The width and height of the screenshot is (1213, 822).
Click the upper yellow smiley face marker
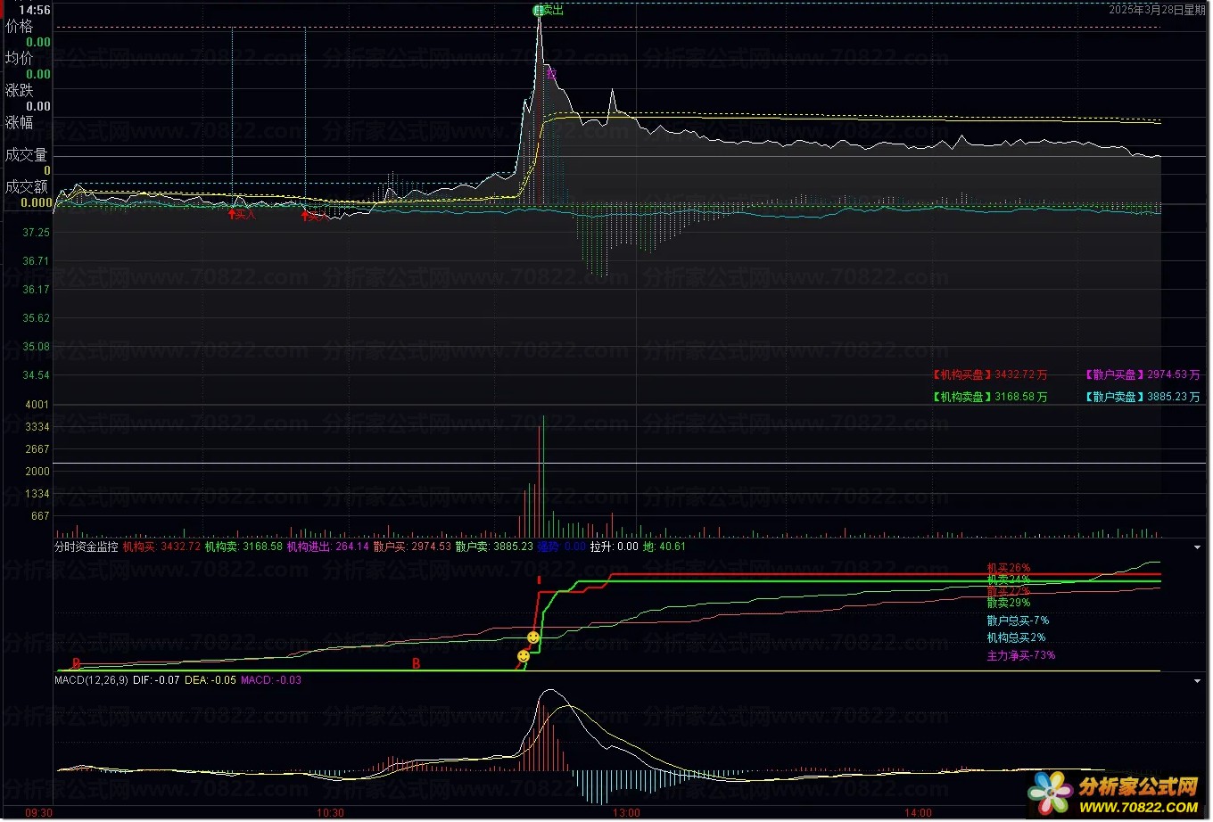point(533,637)
